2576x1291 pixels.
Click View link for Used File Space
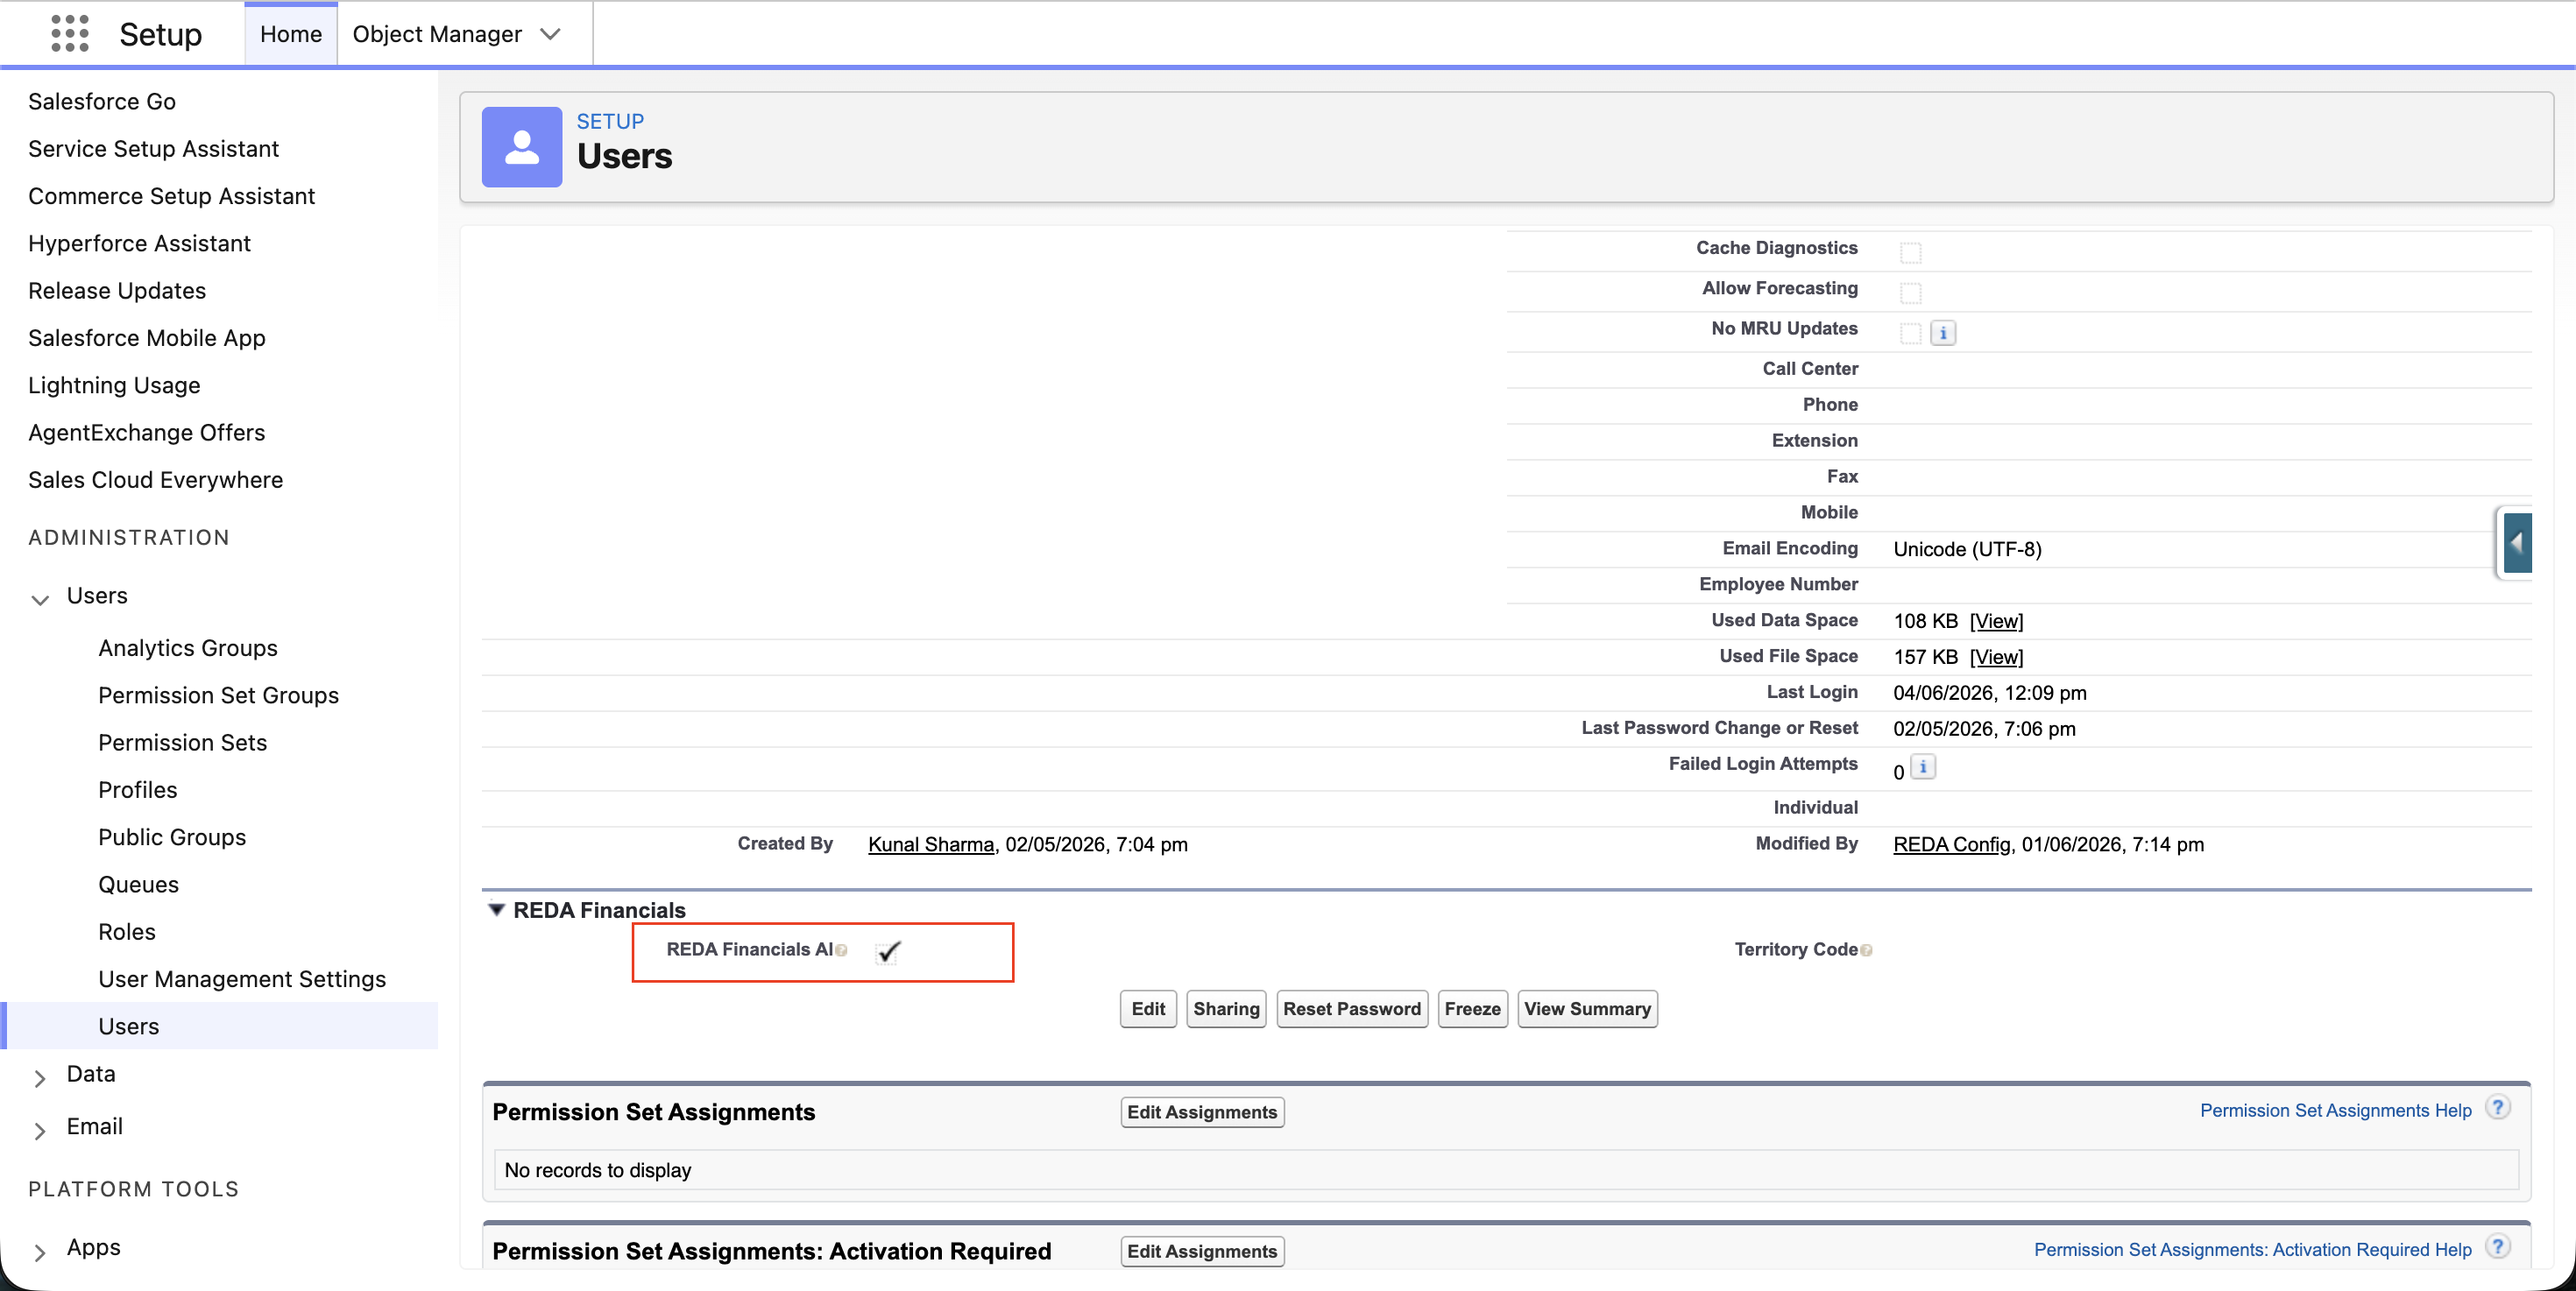pos(1996,657)
